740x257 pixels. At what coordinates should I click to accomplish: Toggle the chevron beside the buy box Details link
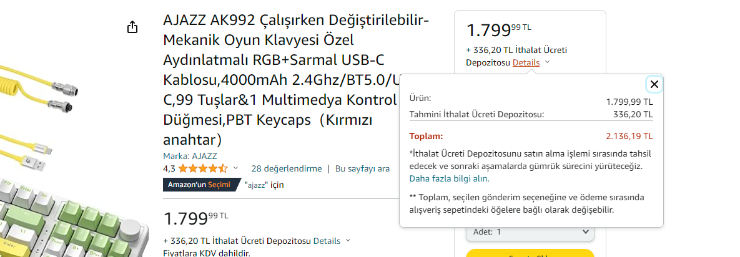(x=547, y=62)
